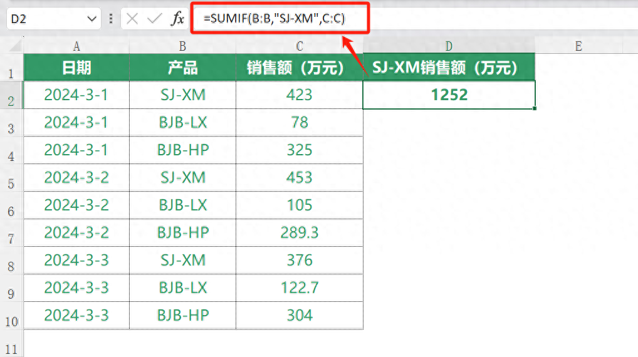Select column C header
This screenshot has width=638, height=357.
300,46
